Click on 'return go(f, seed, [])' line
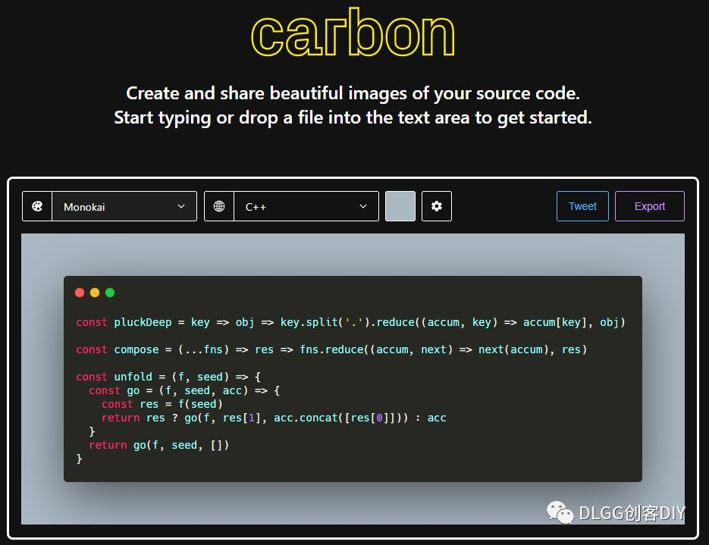This screenshot has height=545, width=709. (158, 445)
